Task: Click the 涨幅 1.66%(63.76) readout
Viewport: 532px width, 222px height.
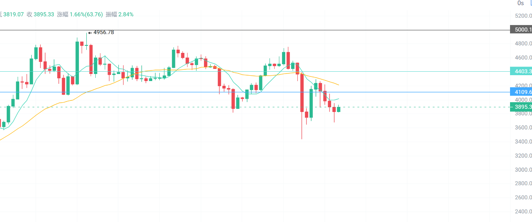Action: click(x=80, y=14)
